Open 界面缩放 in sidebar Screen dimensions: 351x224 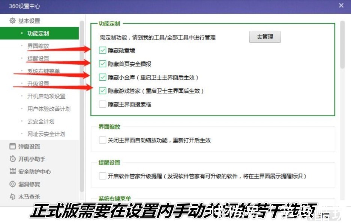pyautogui.click(x=38, y=46)
